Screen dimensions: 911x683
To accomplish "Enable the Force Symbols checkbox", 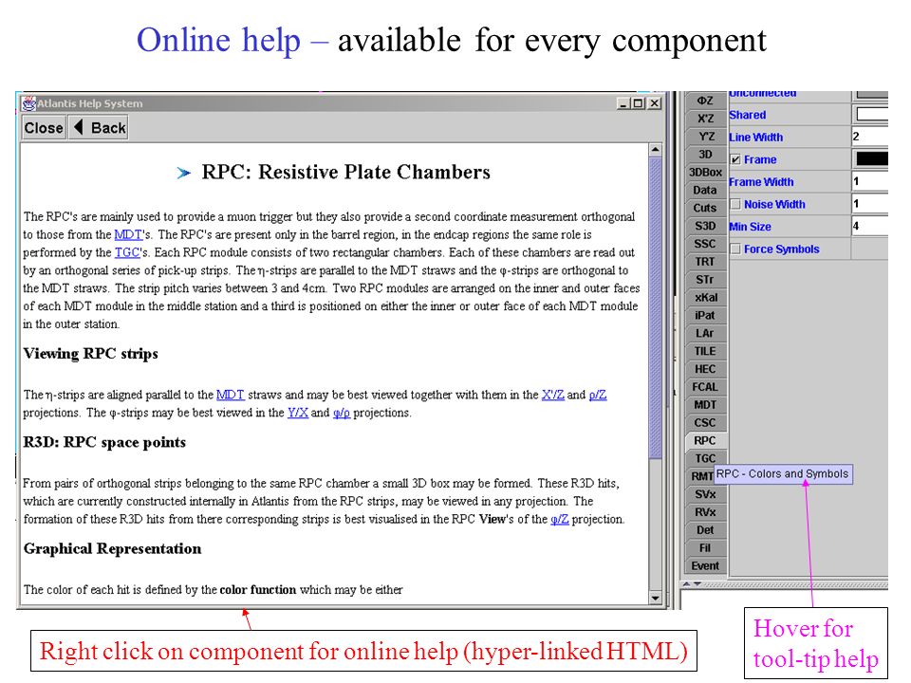I will point(735,249).
